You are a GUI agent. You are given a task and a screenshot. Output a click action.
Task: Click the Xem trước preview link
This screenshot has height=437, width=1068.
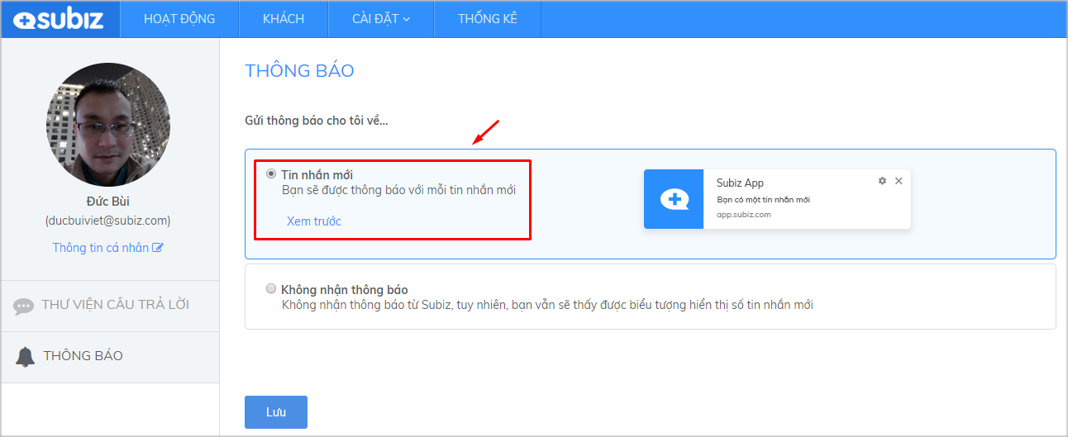(313, 221)
